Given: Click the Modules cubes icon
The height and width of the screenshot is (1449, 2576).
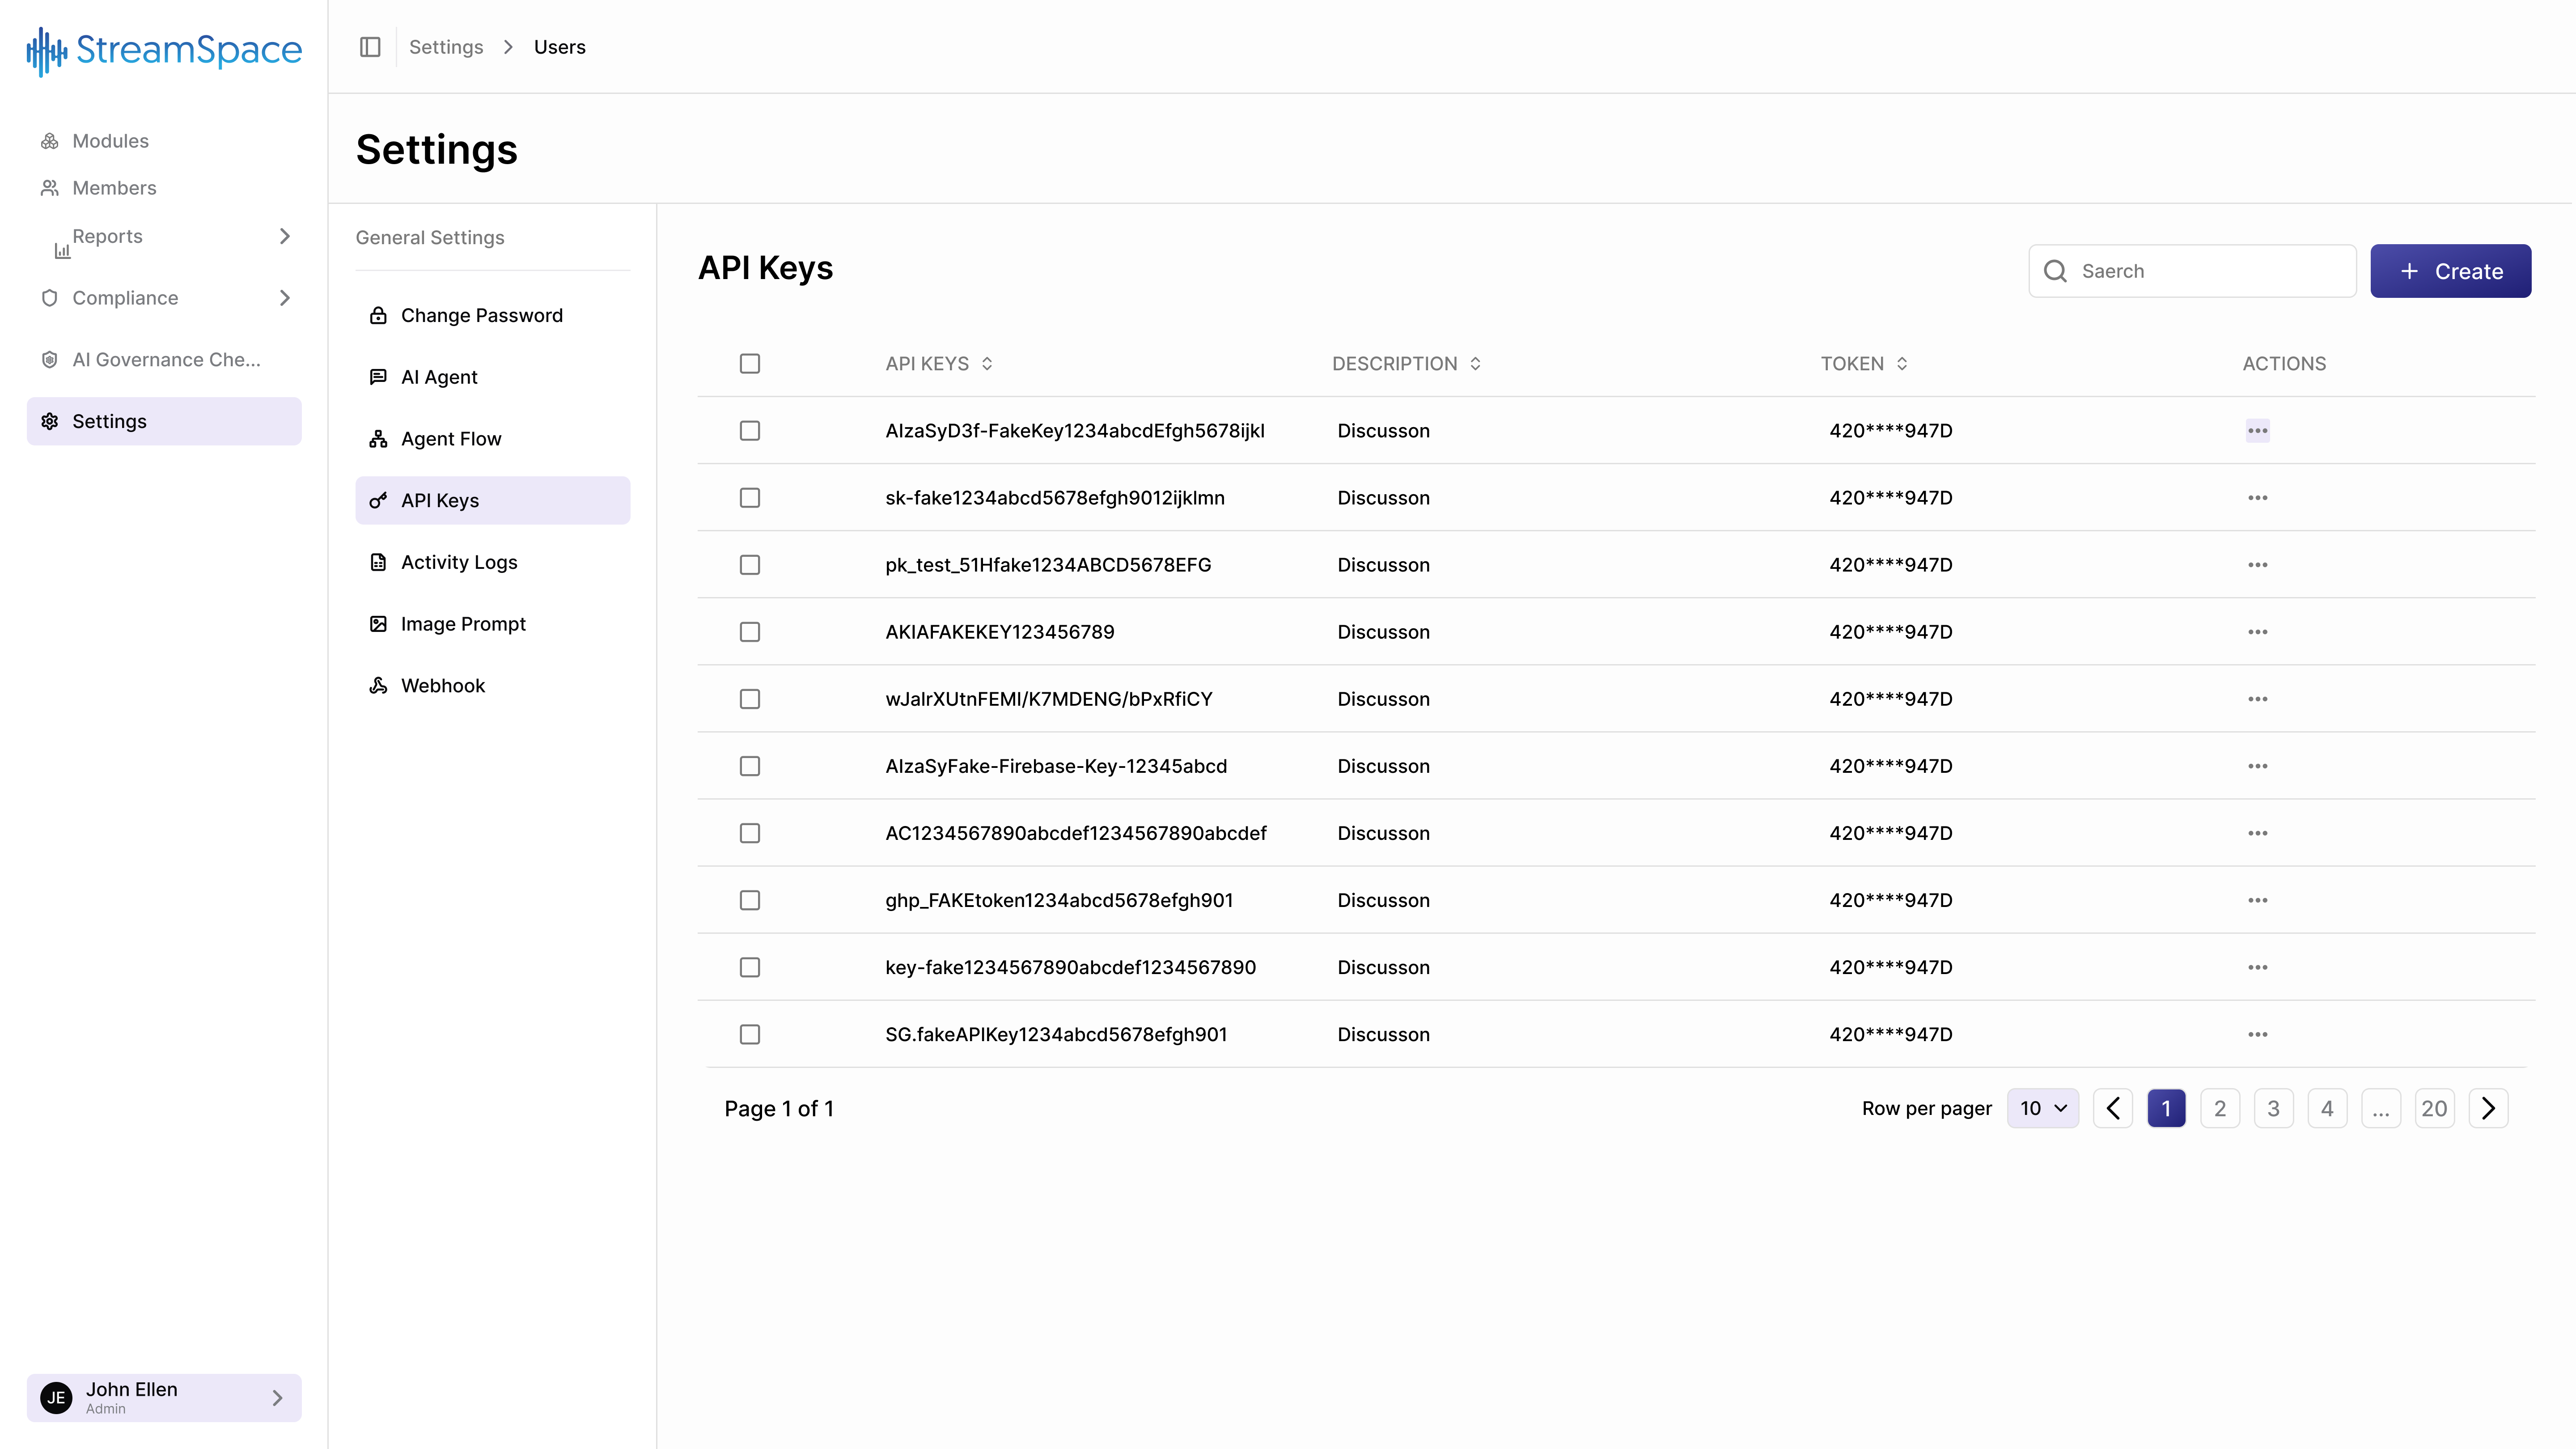Looking at the screenshot, I should tap(50, 141).
